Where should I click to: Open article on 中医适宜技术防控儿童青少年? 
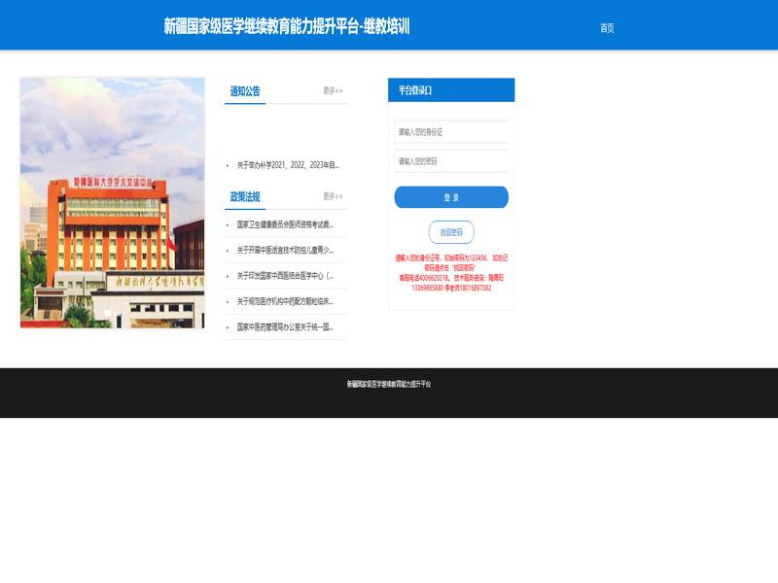[x=285, y=250]
